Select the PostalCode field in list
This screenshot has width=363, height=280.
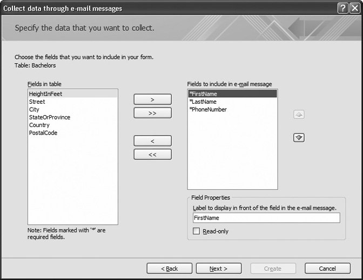pos(43,132)
